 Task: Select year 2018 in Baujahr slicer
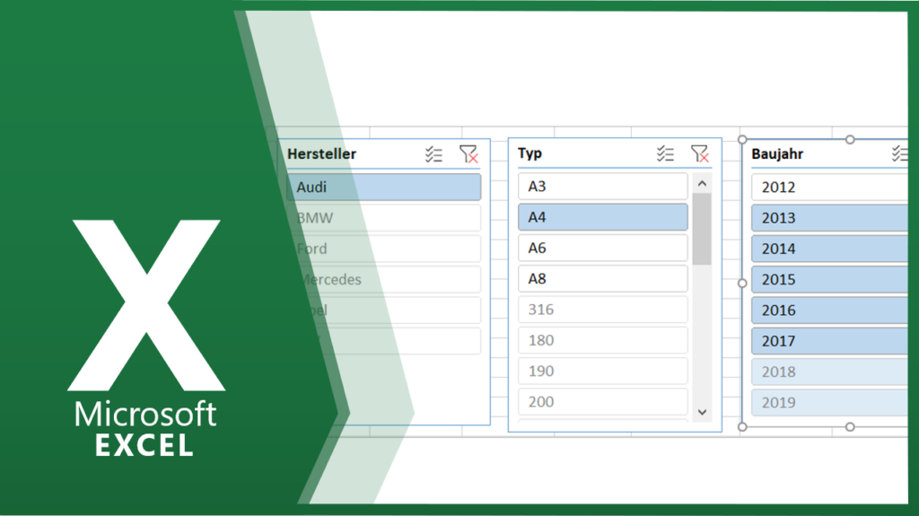pos(829,372)
